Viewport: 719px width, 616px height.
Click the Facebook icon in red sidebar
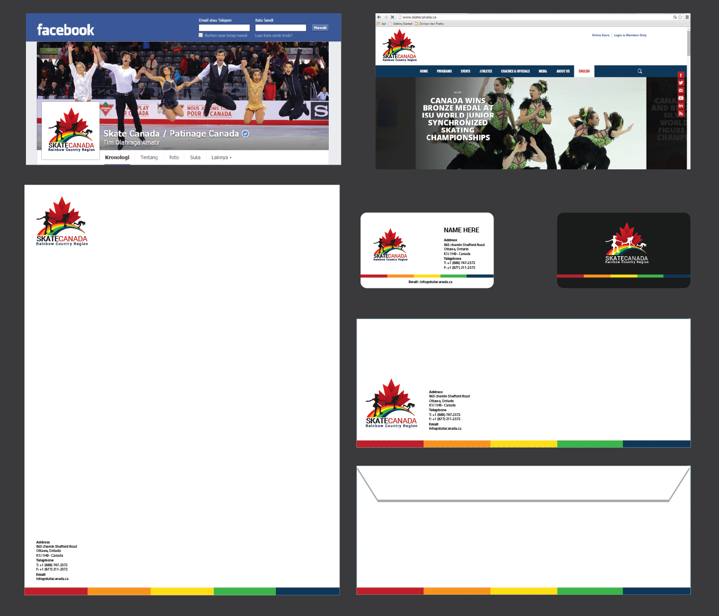click(681, 75)
